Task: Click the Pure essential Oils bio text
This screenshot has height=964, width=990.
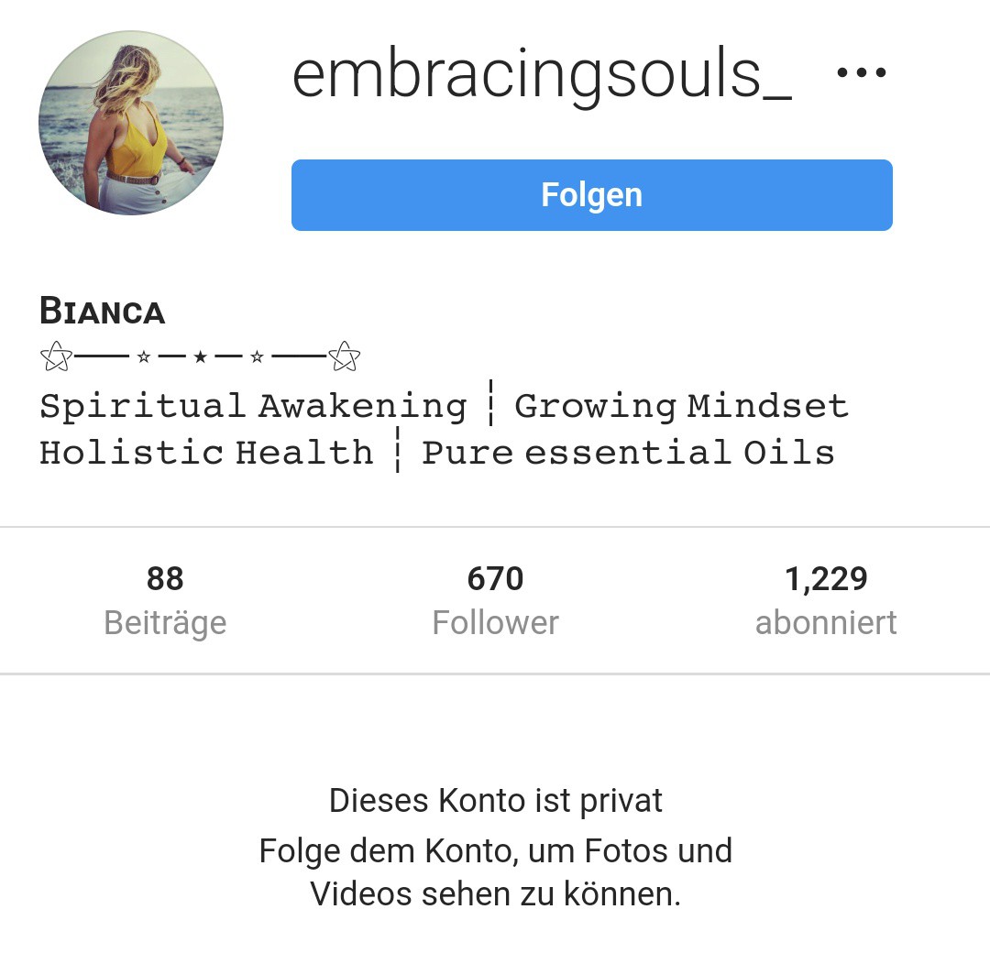Action: click(x=628, y=453)
